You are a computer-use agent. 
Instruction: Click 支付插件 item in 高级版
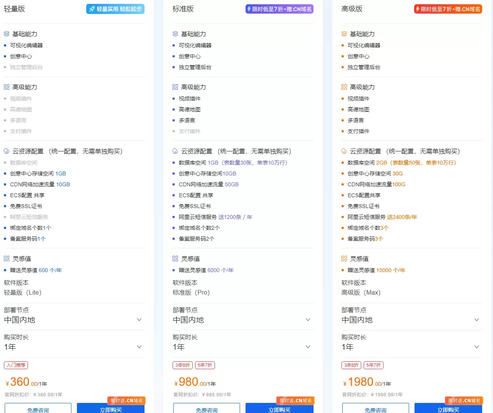tap(359, 131)
